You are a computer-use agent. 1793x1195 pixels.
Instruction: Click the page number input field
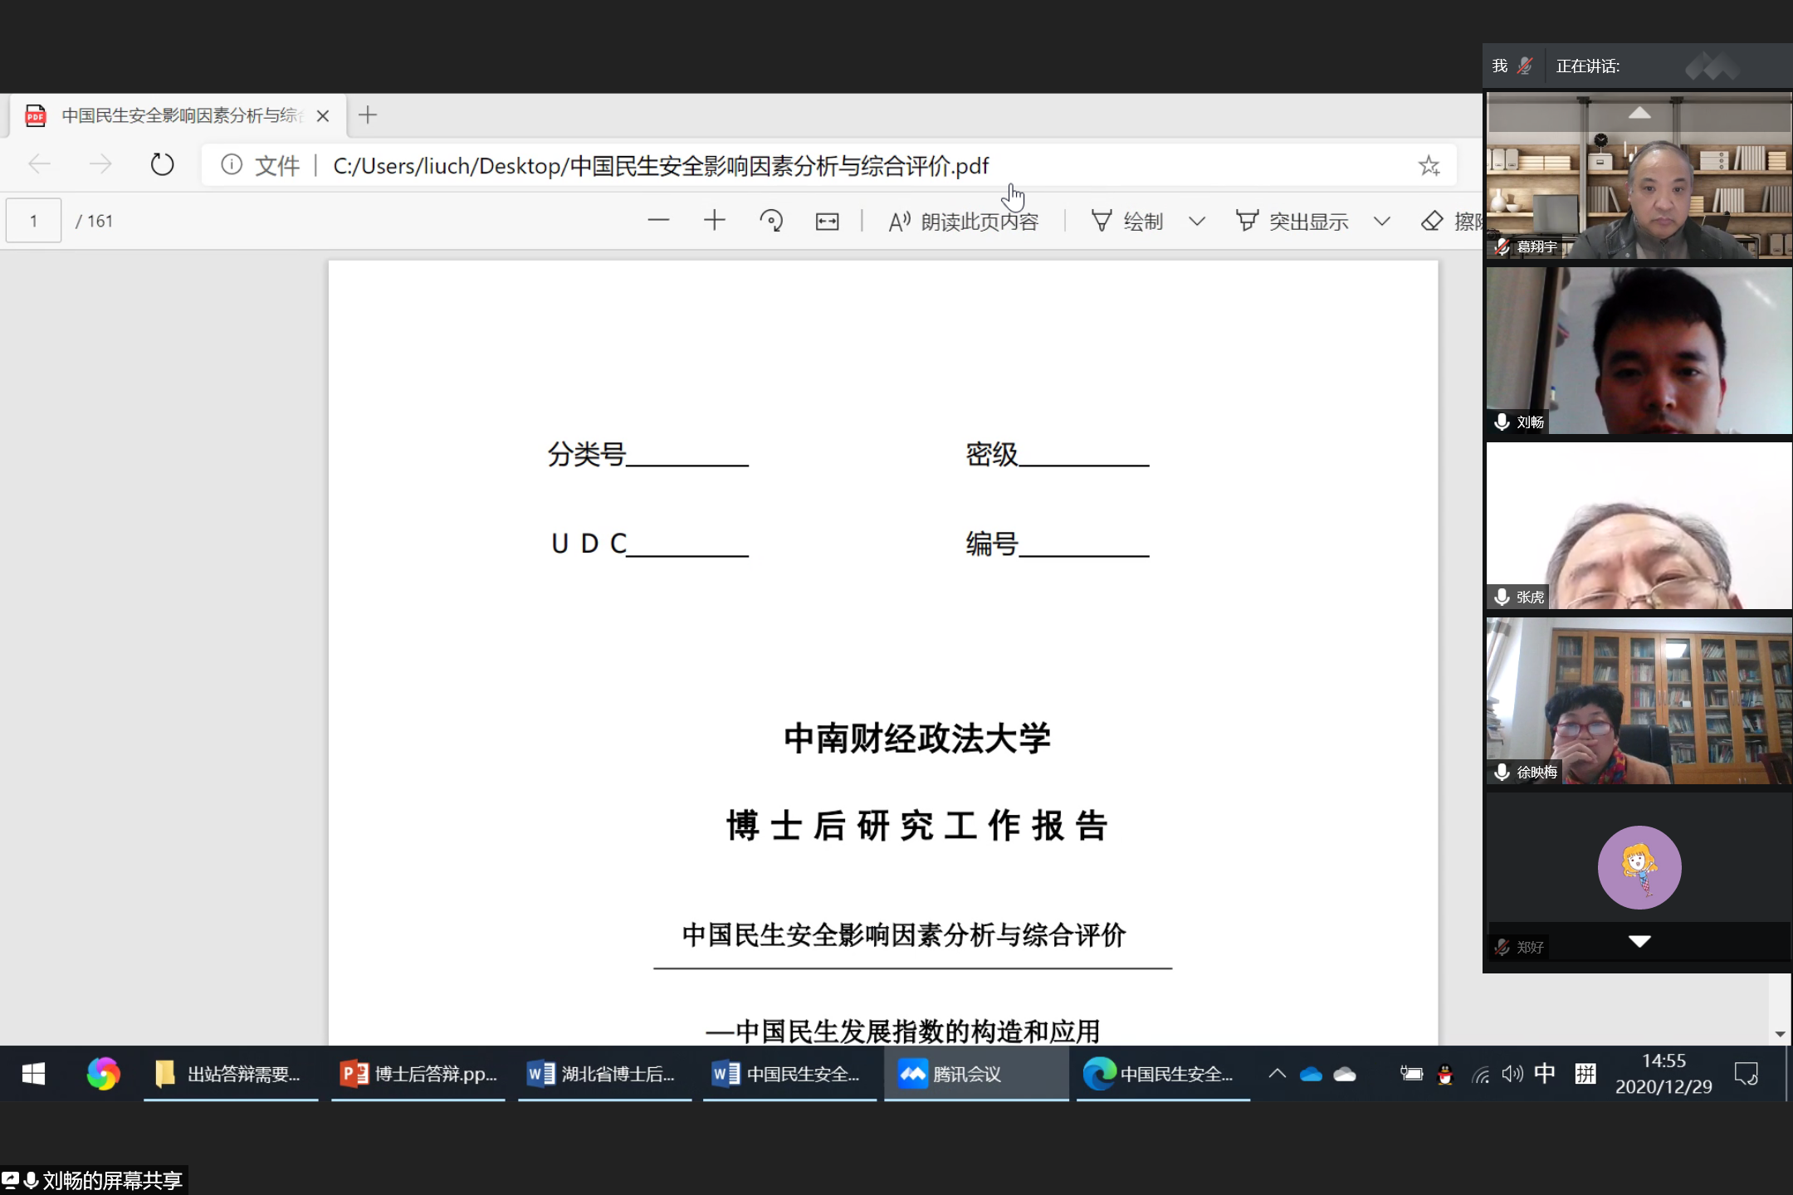point(33,221)
